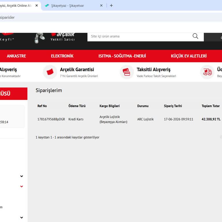Click the 7 Yıl Garantili Arçelik Ürünleri text
This screenshot has width=222, height=222.
coord(79,76)
